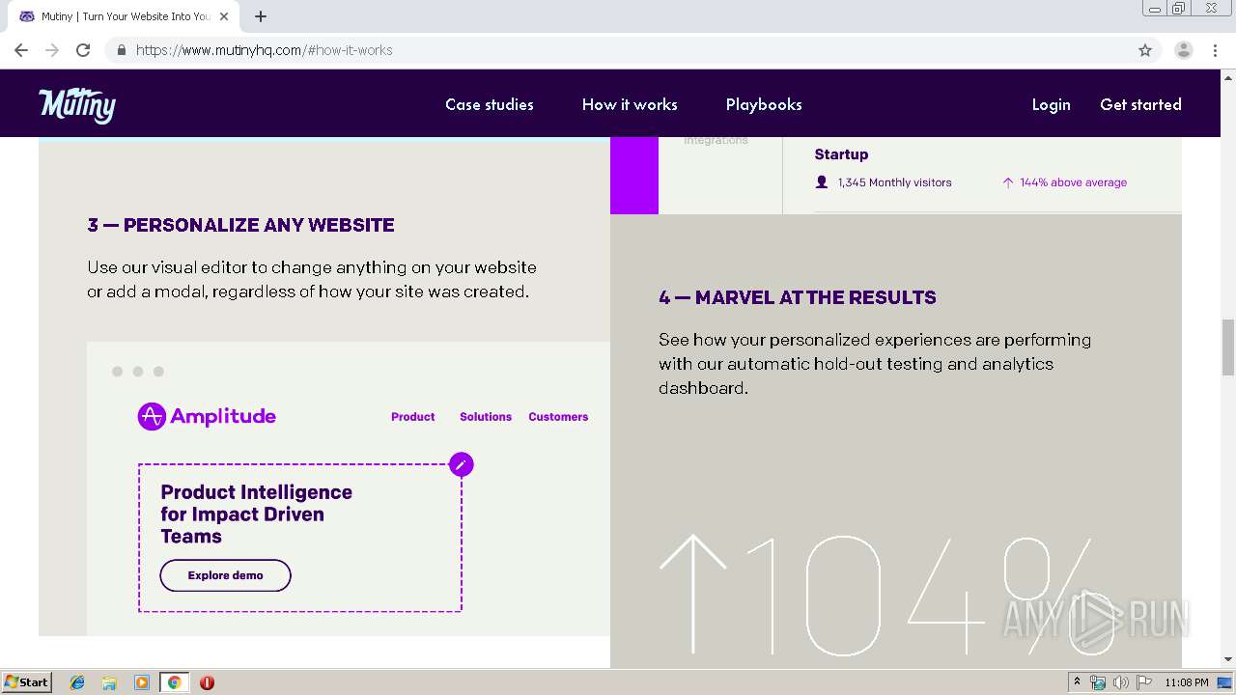
Task: Click the Get started link
Action: click(x=1140, y=104)
